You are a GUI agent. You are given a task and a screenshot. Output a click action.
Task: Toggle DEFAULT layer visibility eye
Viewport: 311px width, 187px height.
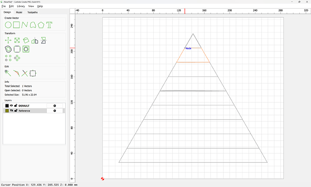click(x=11, y=106)
